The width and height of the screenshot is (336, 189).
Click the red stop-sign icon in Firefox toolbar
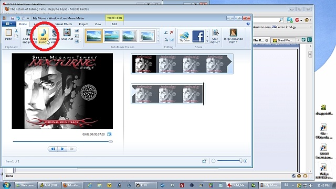tap(297, 20)
